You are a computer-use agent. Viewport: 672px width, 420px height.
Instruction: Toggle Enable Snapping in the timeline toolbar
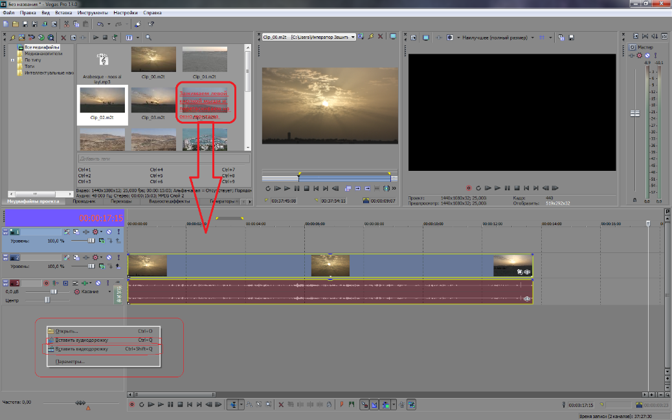pos(364,404)
